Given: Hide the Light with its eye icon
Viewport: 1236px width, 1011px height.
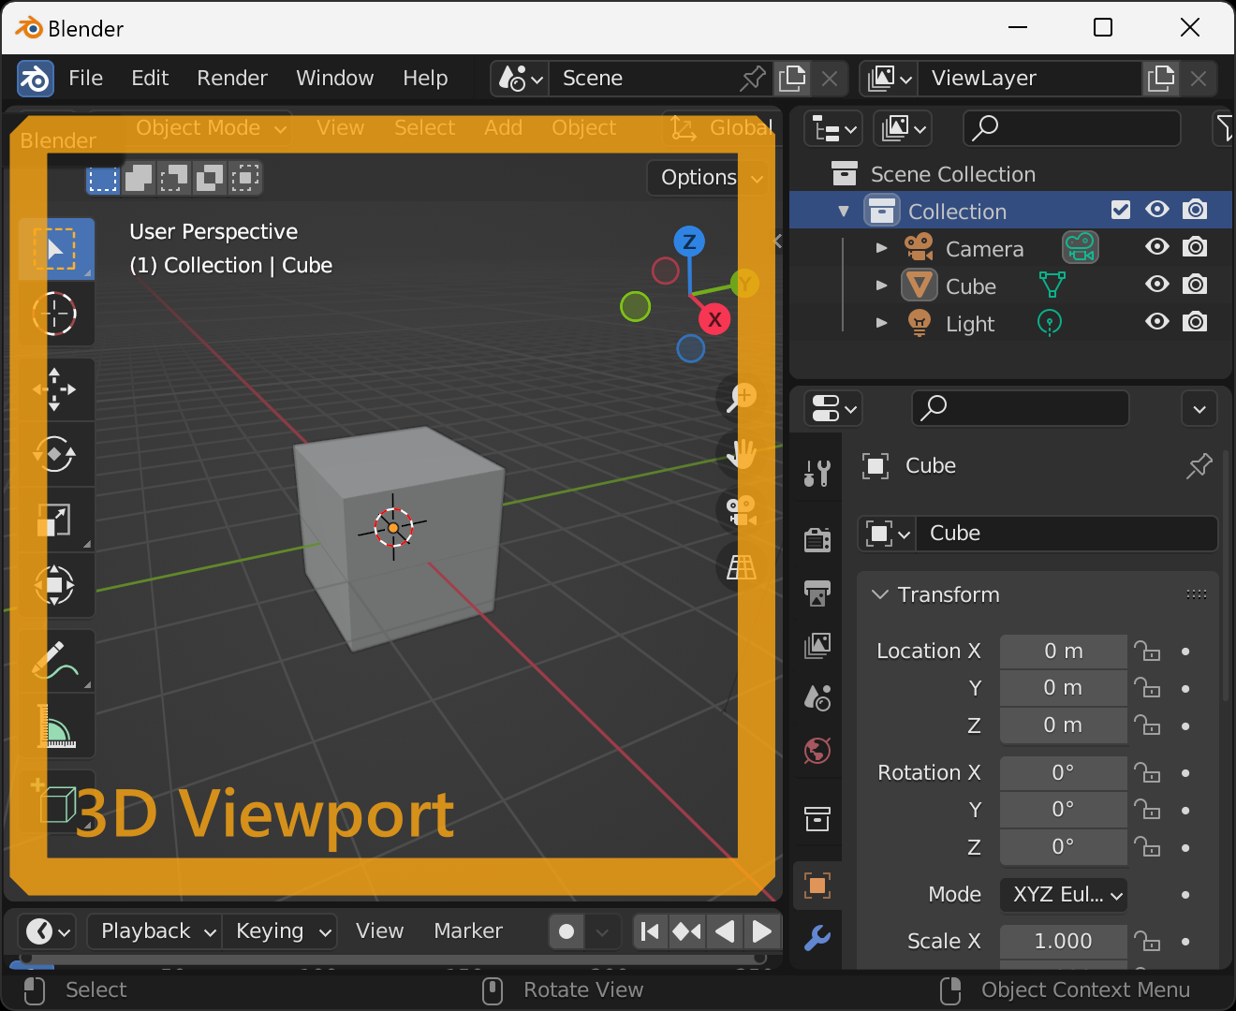Looking at the screenshot, I should click(1157, 322).
